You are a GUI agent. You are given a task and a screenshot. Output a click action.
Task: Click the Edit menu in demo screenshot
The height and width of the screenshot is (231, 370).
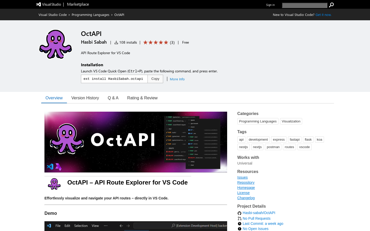[67, 226]
